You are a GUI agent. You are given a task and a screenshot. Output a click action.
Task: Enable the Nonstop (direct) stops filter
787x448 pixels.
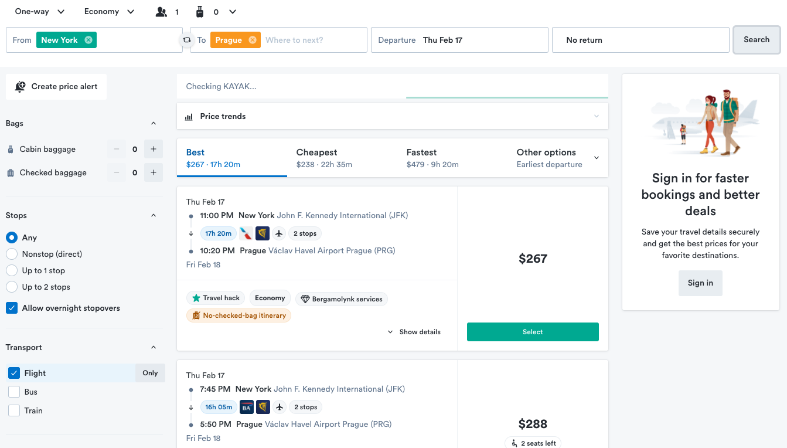click(x=11, y=254)
